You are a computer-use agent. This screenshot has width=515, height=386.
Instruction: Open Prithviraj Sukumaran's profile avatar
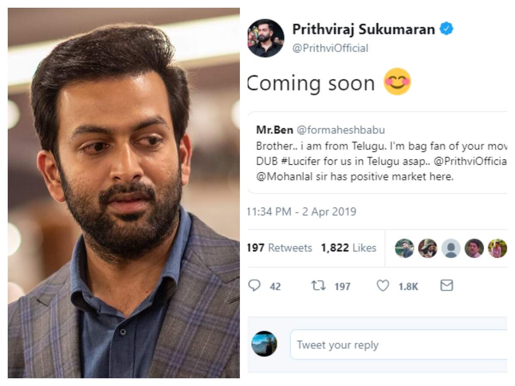coord(266,38)
